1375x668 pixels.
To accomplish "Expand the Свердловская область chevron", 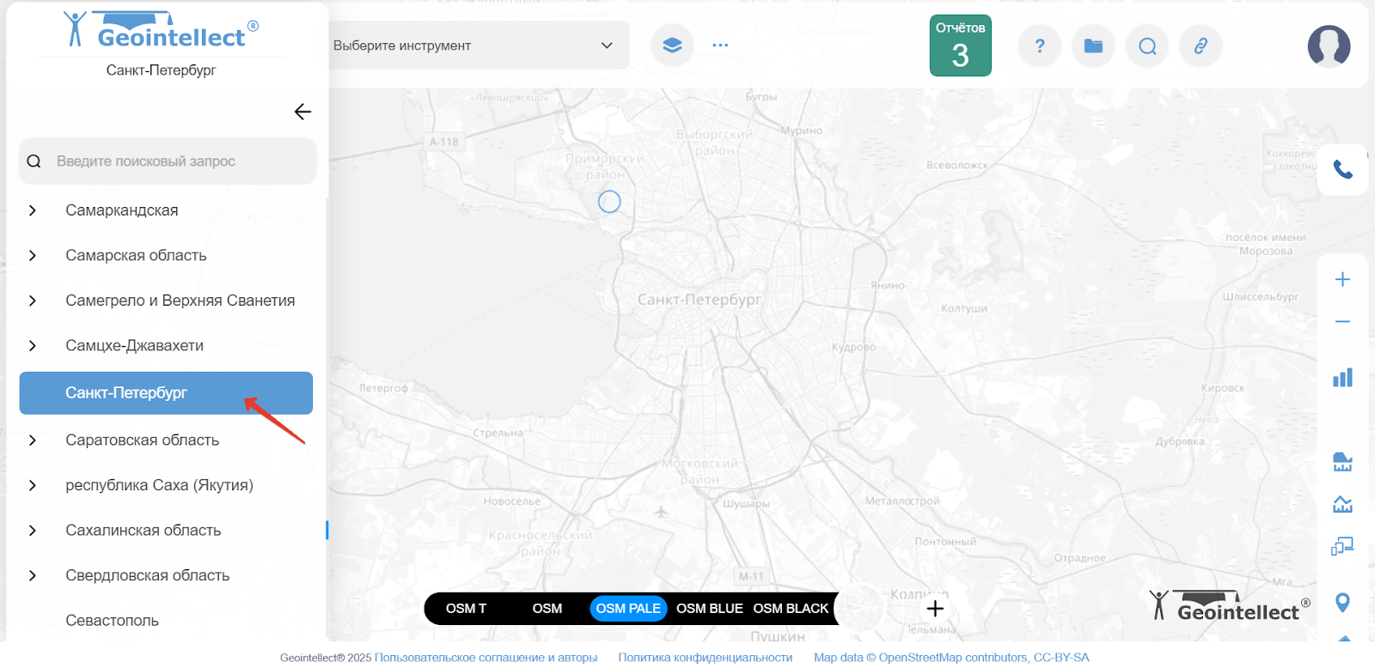I will 33,576.
